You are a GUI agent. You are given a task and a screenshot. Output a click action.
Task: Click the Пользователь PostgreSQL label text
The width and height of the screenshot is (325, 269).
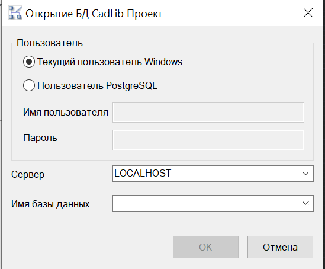click(97, 86)
